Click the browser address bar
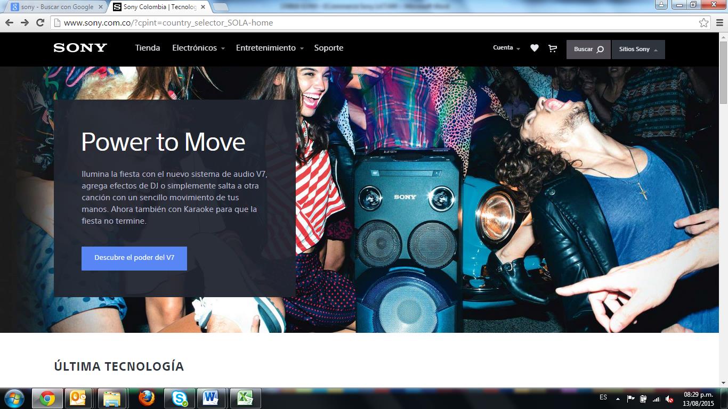The image size is (728, 409). 373,23
